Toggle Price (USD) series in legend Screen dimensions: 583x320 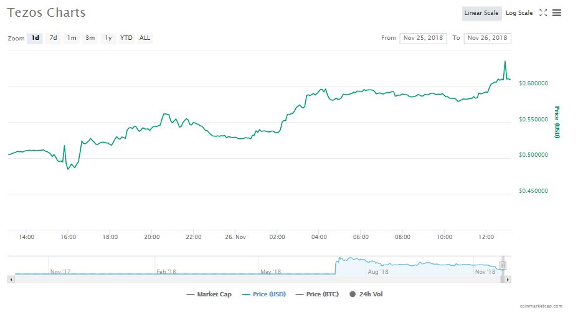264,294
